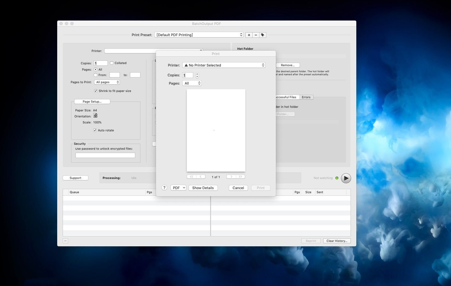
Task: Click Clear History button
Action: tap(337, 241)
